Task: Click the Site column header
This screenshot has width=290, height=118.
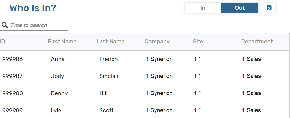Action: click(198, 41)
